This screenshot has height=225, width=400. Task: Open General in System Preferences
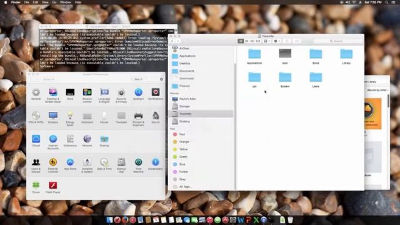click(x=36, y=94)
